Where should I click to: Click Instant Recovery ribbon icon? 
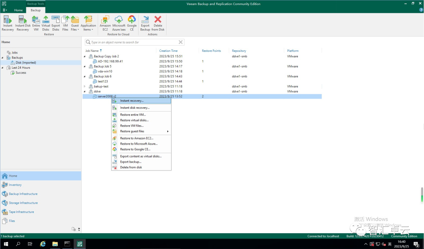tap(7, 23)
